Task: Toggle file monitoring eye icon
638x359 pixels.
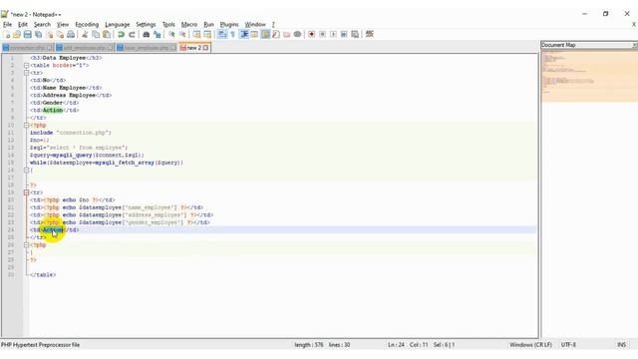Action: (297, 35)
